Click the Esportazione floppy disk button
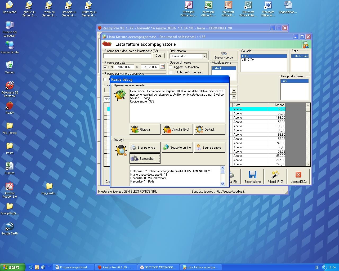The image size is (339, 271). (x=252, y=177)
